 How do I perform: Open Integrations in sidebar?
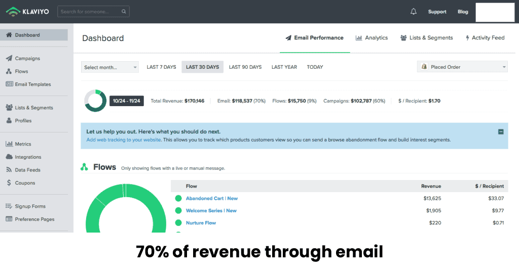click(28, 157)
